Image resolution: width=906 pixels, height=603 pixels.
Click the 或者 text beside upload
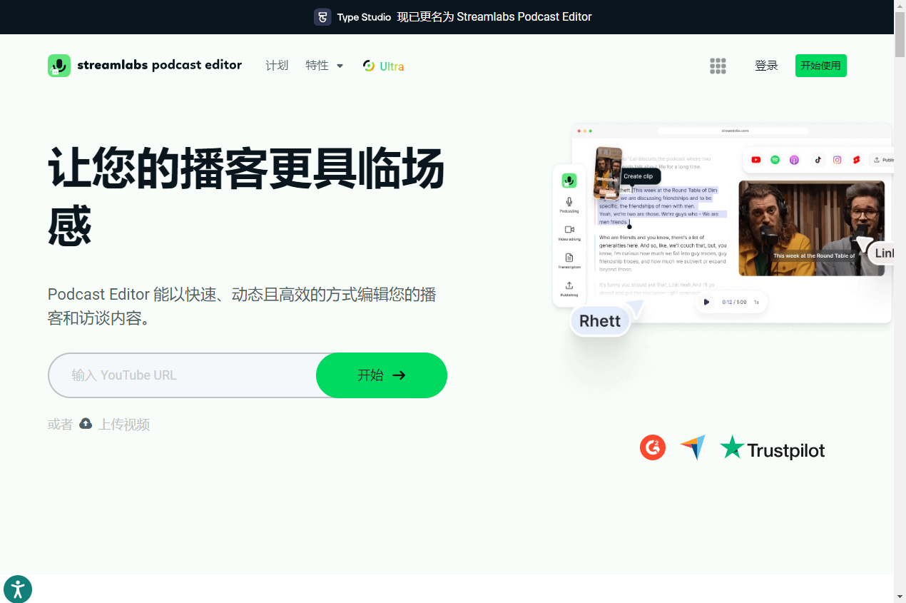(60, 425)
